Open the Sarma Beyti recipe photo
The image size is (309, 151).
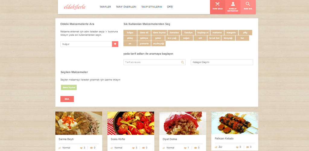click(79, 123)
